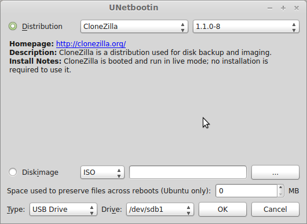Select the Diskimage radio button
The height and width of the screenshot is (224, 307).
(13, 172)
